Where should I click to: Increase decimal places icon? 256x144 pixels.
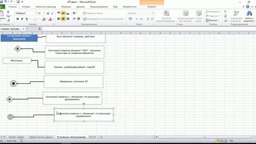(148, 19)
